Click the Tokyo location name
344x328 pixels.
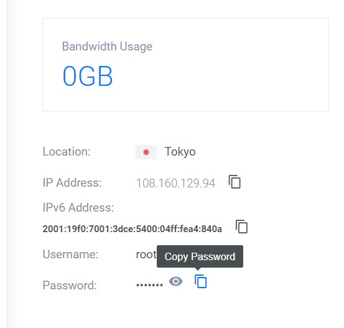point(180,152)
